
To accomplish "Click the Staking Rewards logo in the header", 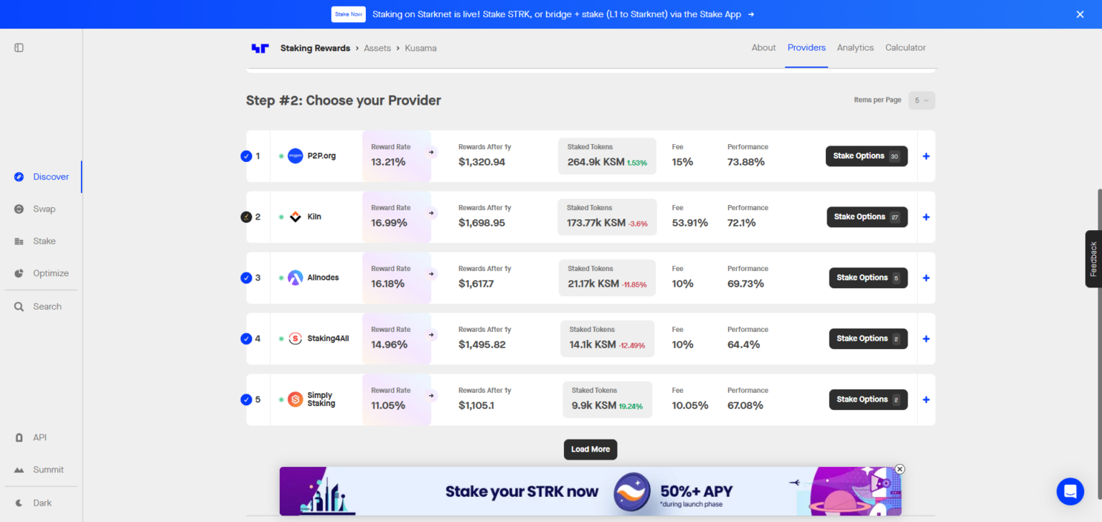I will coord(260,48).
